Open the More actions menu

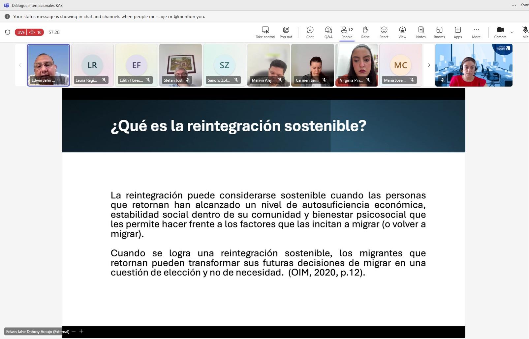pyautogui.click(x=476, y=30)
